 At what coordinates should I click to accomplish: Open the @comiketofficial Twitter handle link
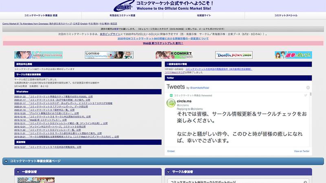coord(199,88)
